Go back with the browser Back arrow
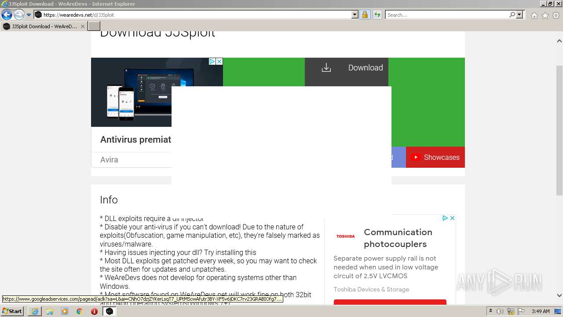Image resolution: width=563 pixels, height=317 pixels. coord(7,15)
